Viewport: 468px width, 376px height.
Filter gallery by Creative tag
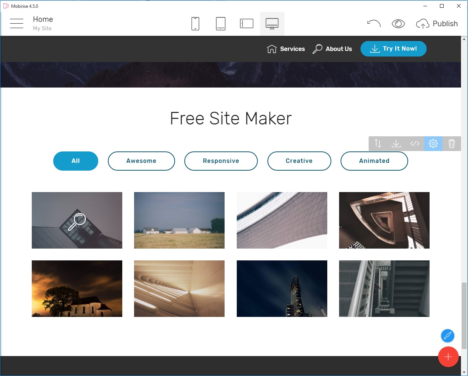[299, 161]
